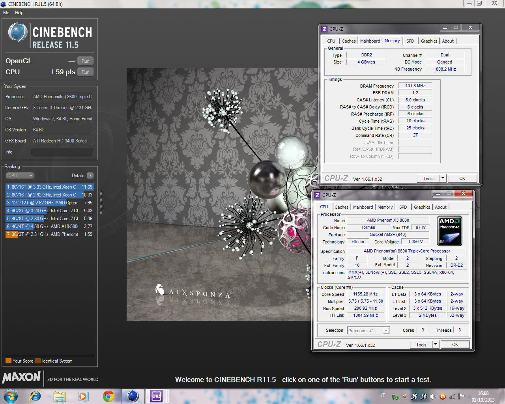Select Graphics tab in the lower CPU-Z window
This screenshot has height=404, width=505.
[422, 207]
